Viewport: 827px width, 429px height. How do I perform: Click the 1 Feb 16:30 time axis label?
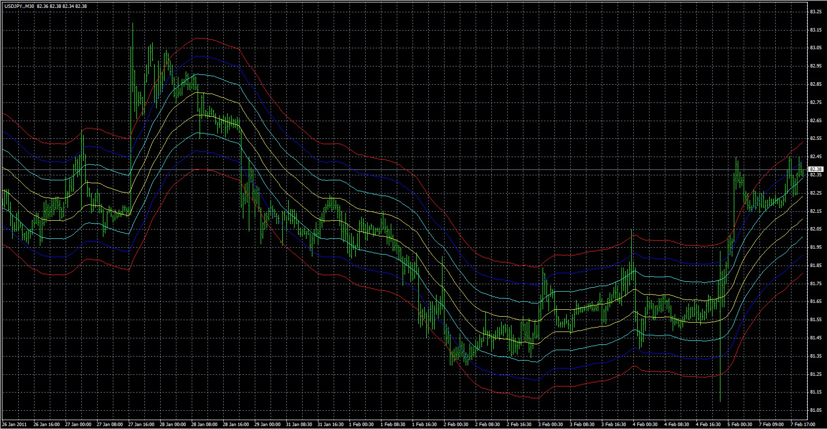424,424
